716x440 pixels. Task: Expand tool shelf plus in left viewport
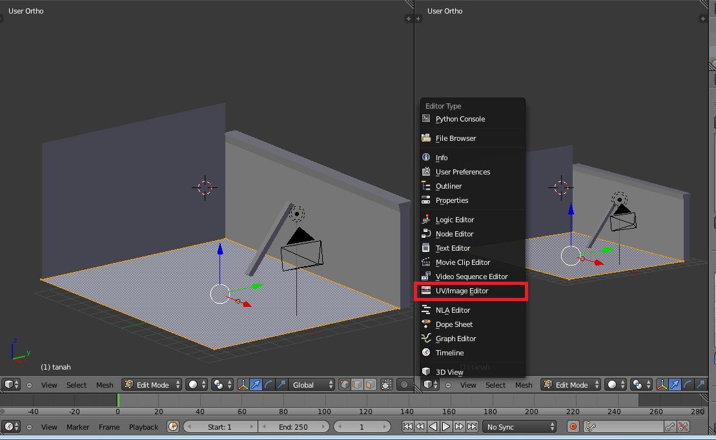[2, 18]
